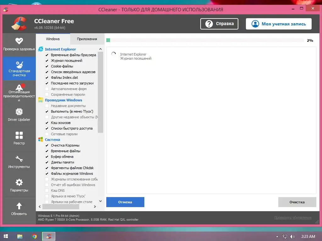Screen dimensions: 322x241
Task: Click the 2% progress percentage text
Action: 310,40
